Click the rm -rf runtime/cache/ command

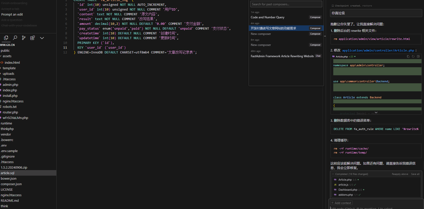[351, 149]
